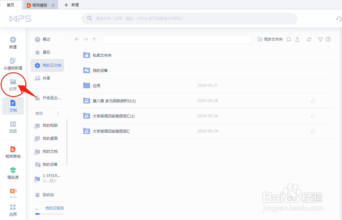Open 精品课 premium courses

(x=13, y=173)
